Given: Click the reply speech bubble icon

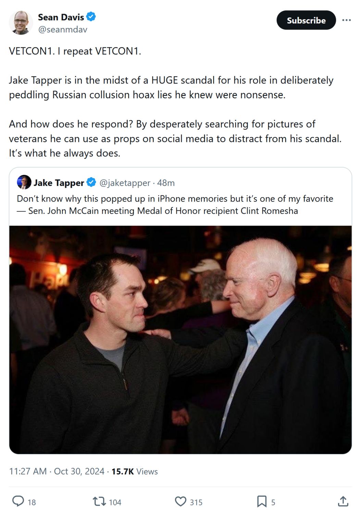Looking at the screenshot, I should point(18,502).
